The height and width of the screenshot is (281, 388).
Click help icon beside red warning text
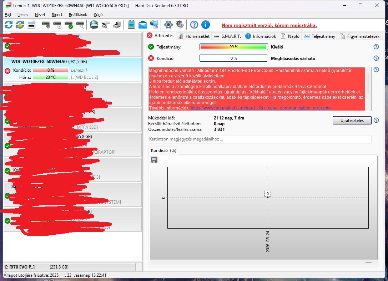pos(376,70)
